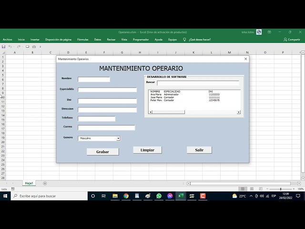Click the Especialidad text field
Image resolution: width=305 pixels, height=229 pixels.
click(x=107, y=90)
